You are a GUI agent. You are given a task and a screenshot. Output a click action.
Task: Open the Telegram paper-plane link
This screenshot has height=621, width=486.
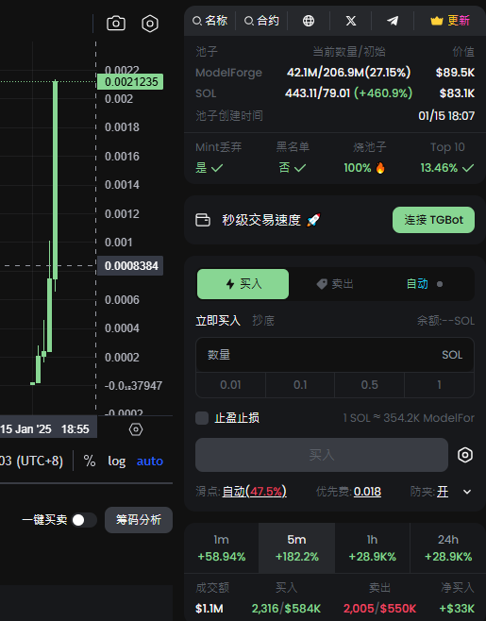[x=393, y=21]
